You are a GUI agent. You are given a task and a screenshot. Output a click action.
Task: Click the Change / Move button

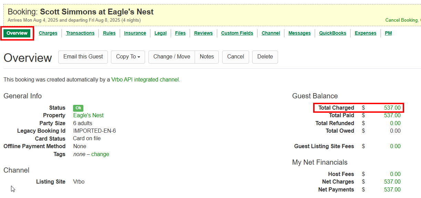click(172, 57)
